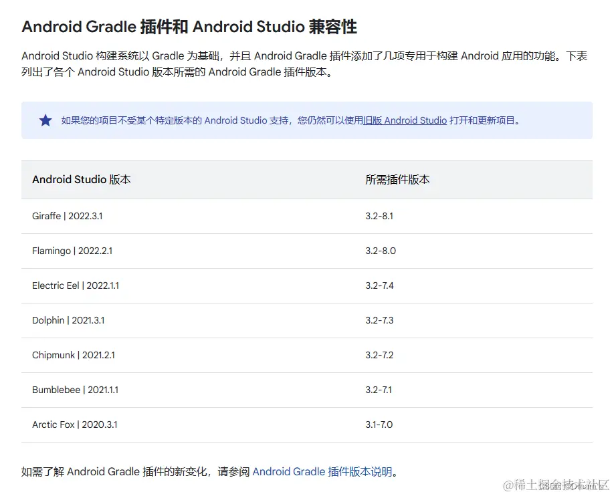Click the 3.2-7.4 plugin version value
This screenshot has width=614, height=496.
click(x=379, y=285)
